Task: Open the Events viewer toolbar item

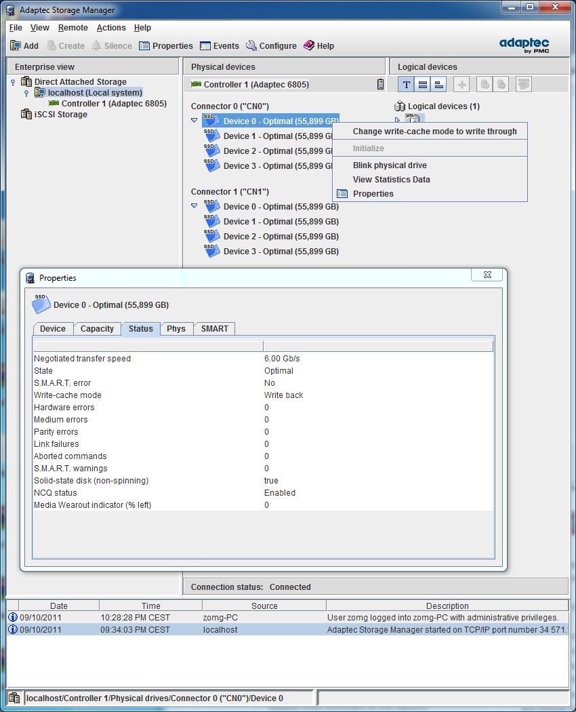Action: pyautogui.click(x=220, y=45)
